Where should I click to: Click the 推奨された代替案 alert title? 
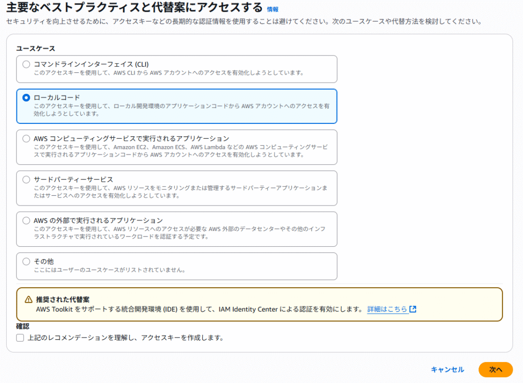coord(63,299)
